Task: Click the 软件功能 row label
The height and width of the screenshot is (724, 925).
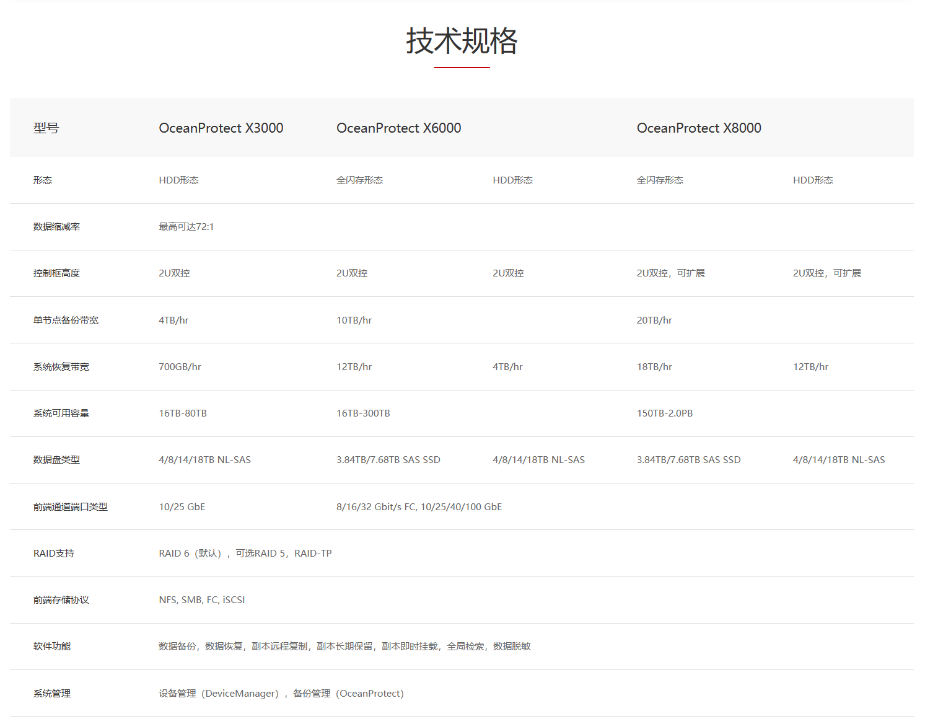Action: tap(52, 647)
